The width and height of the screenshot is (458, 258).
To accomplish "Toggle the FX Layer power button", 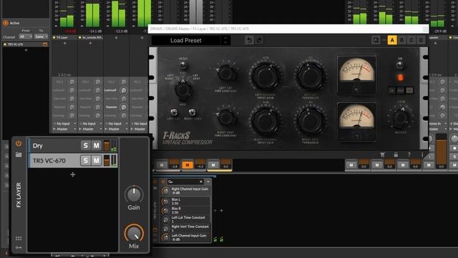I will click(19, 143).
